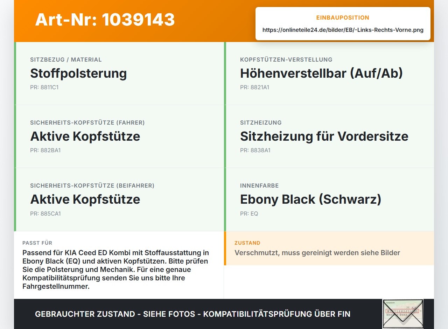Click PR: EQ code
The width and height of the screenshot is (448, 329).
click(249, 213)
